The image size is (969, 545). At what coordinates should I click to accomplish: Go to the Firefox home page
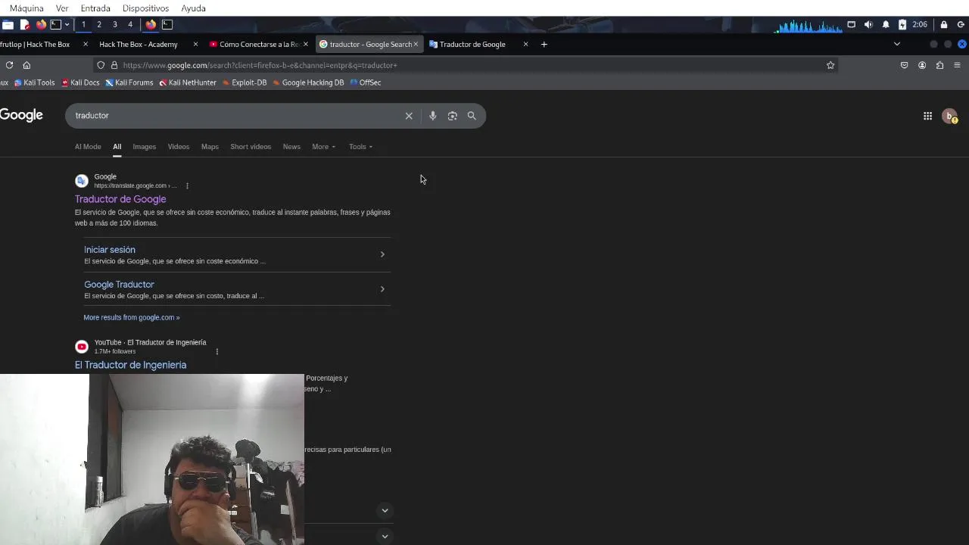(26, 65)
